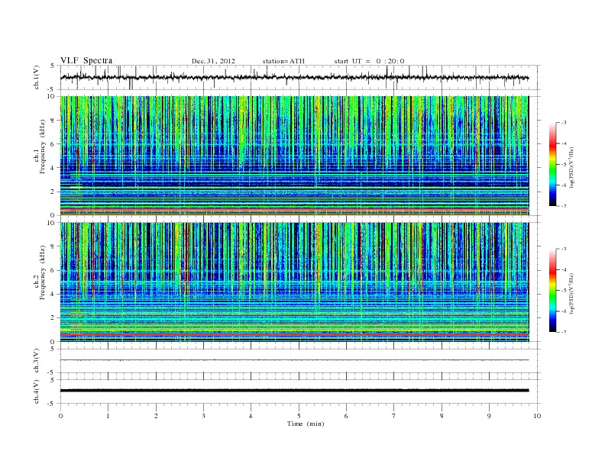Select the "start UT = 0:20:0" header text
This screenshot has width=605, height=467.
coord(369,61)
